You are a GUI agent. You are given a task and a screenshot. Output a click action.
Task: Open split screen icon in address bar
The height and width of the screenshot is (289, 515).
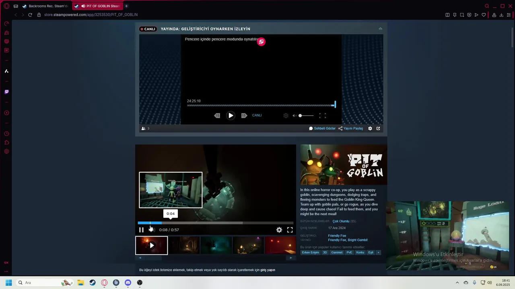coord(447,15)
